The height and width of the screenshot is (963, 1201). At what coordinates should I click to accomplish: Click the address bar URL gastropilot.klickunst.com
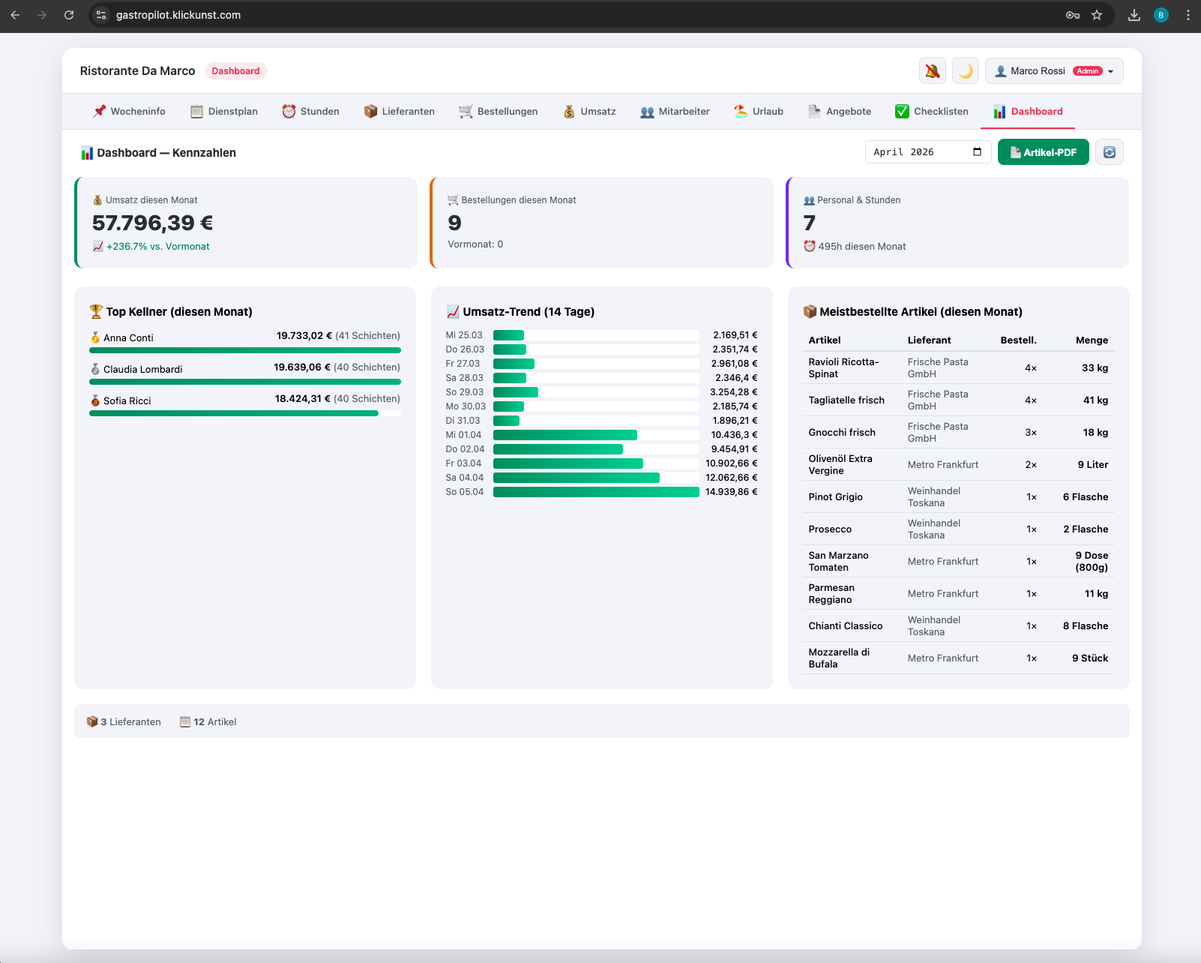178,15
